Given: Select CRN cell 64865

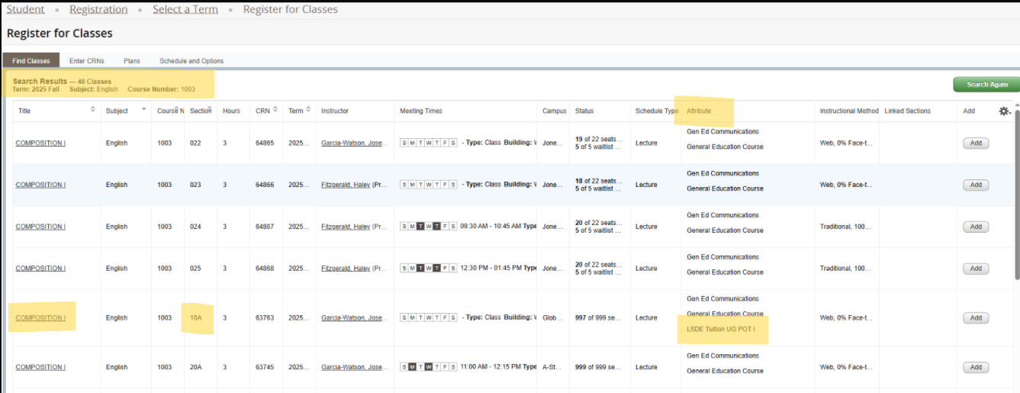Looking at the screenshot, I should click(265, 143).
